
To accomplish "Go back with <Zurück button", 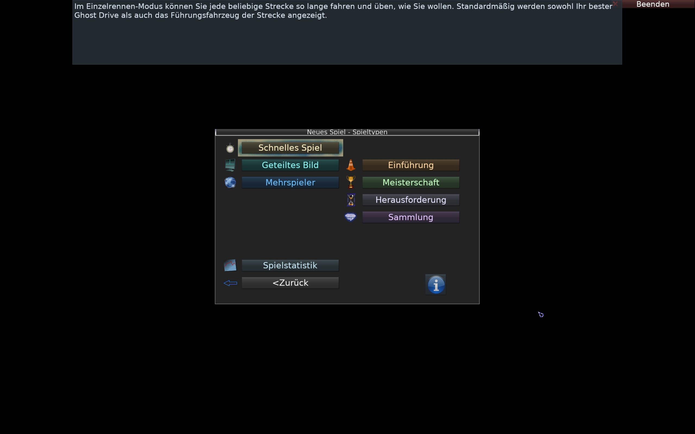I will click(290, 283).
